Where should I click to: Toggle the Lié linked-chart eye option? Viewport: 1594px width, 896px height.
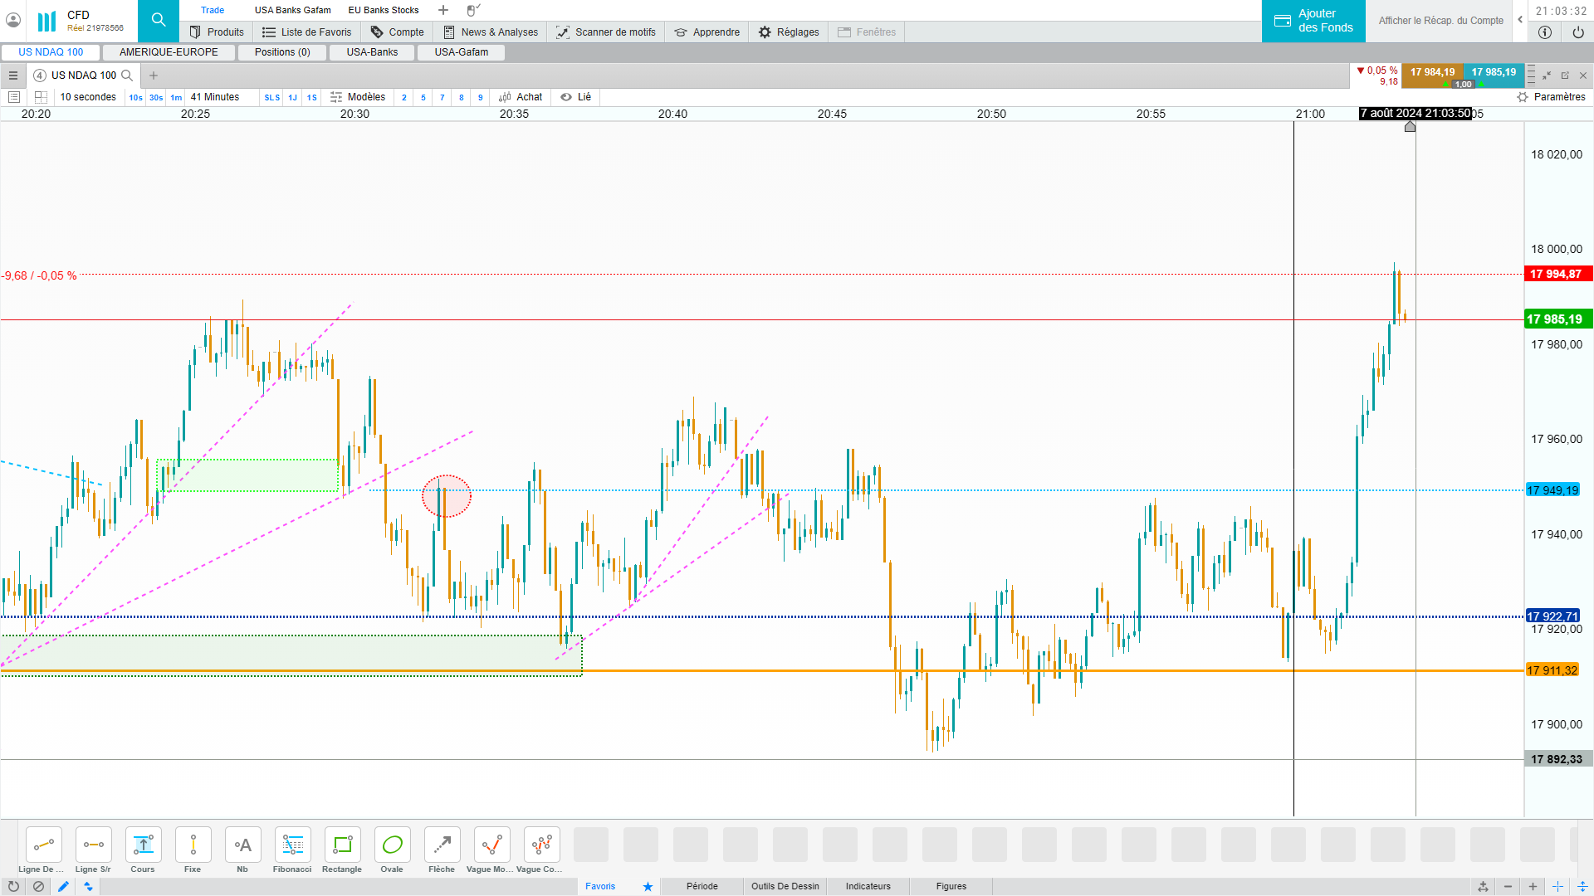[x=575, y=97]
